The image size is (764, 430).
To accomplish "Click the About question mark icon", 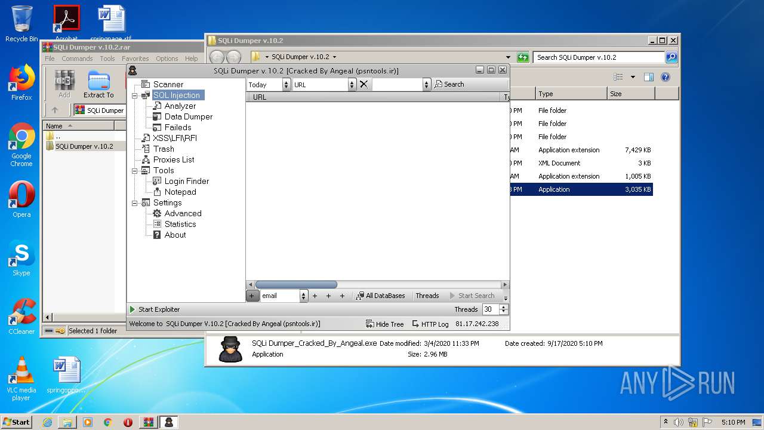I will pyautogui.click(x=157, y=235).
